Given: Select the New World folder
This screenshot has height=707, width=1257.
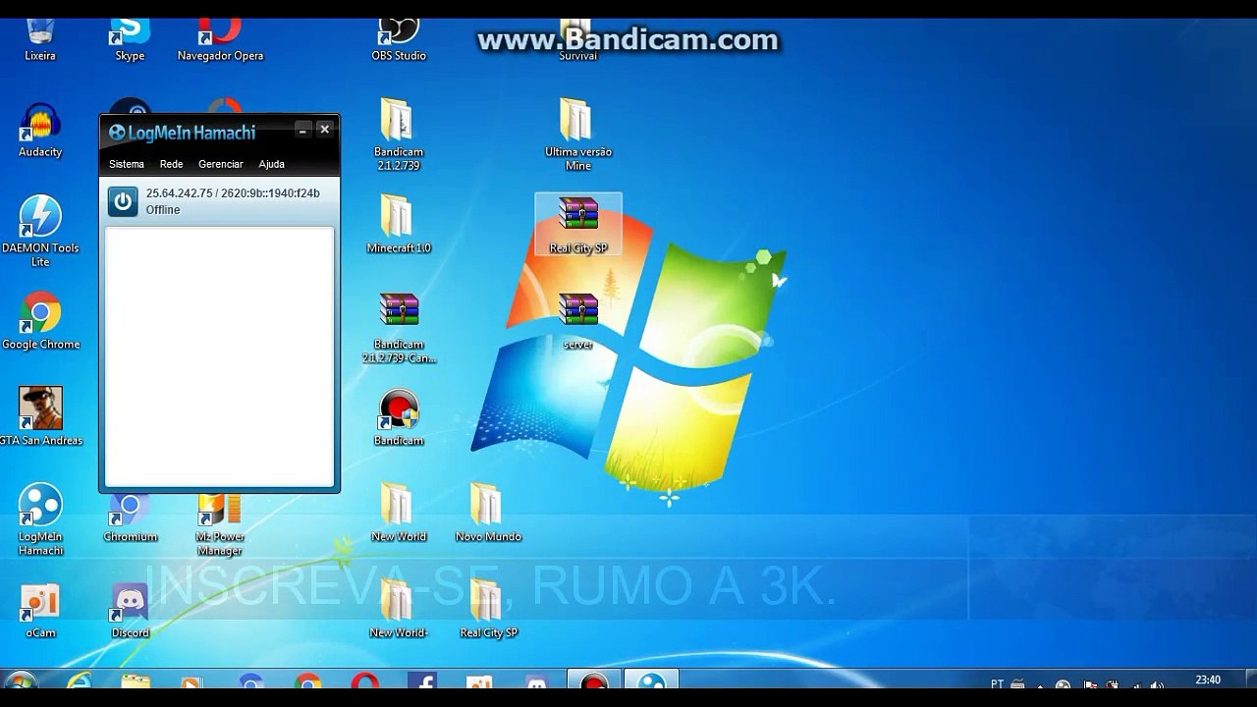Looking at the screenshot, I should point(399,513).
